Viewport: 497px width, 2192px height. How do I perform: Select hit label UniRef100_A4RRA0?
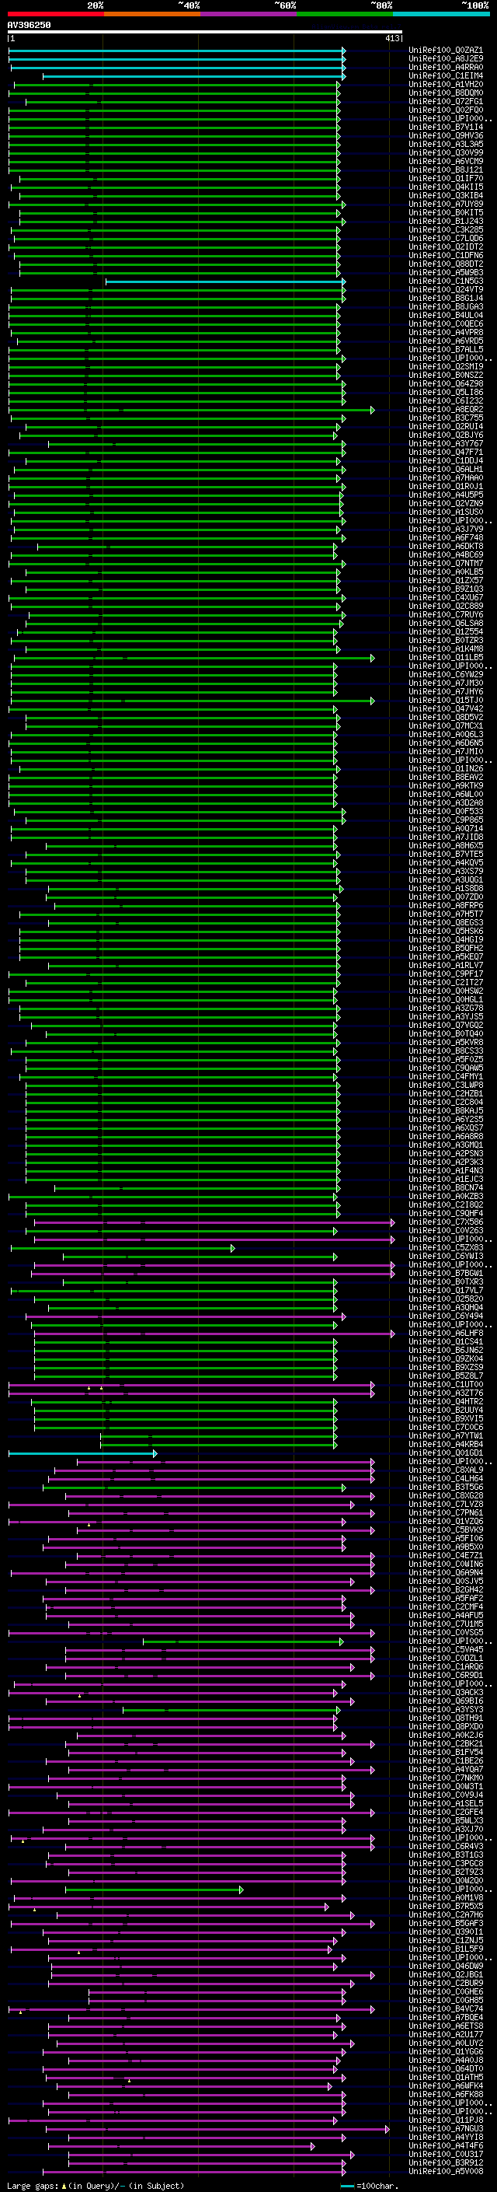[445, 67]
